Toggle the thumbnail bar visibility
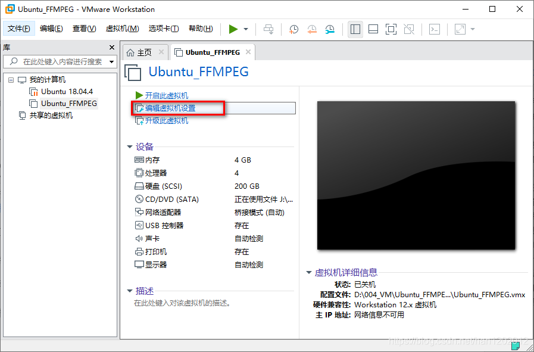Viewport: 534px width, 352px height. (x=374, y=29)
